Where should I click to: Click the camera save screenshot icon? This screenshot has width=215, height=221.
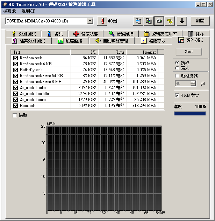point(159,21)
